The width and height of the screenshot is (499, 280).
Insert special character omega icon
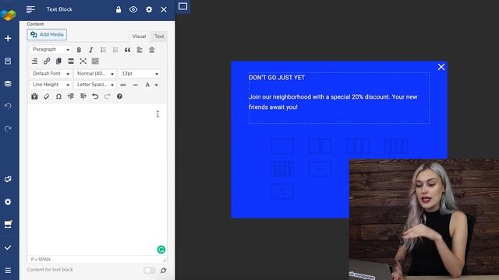58,96
